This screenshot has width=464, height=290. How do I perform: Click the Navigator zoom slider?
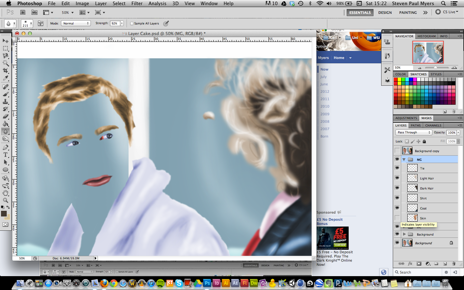[x=437, y=68]
